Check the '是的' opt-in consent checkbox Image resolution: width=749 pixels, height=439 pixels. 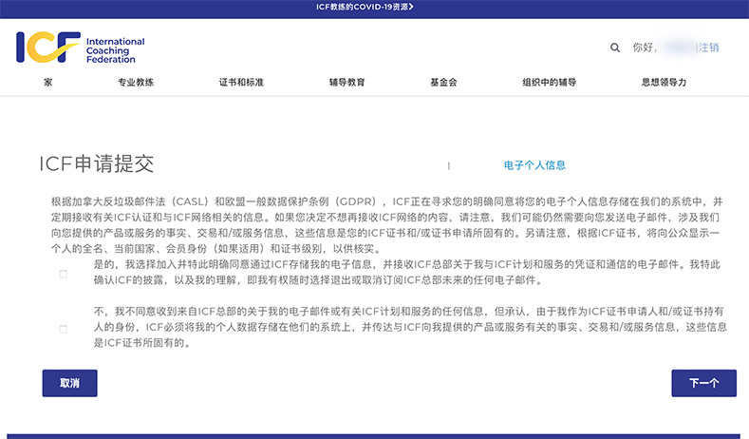tap(64, 274)
